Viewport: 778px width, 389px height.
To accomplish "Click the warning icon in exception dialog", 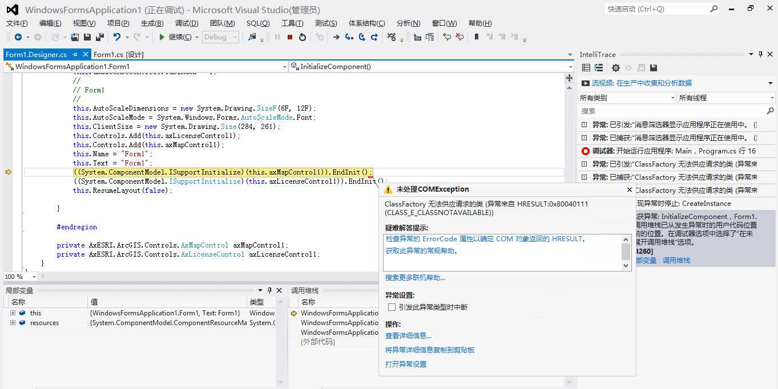I will [x=388, y=189].
